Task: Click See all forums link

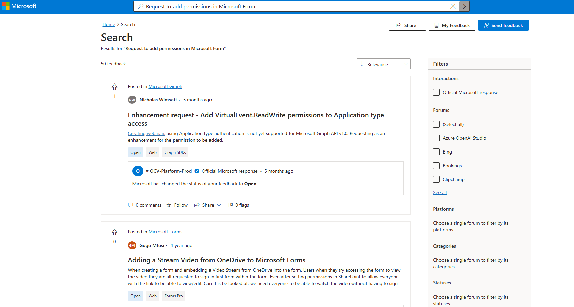Action: tap(440, 192)
